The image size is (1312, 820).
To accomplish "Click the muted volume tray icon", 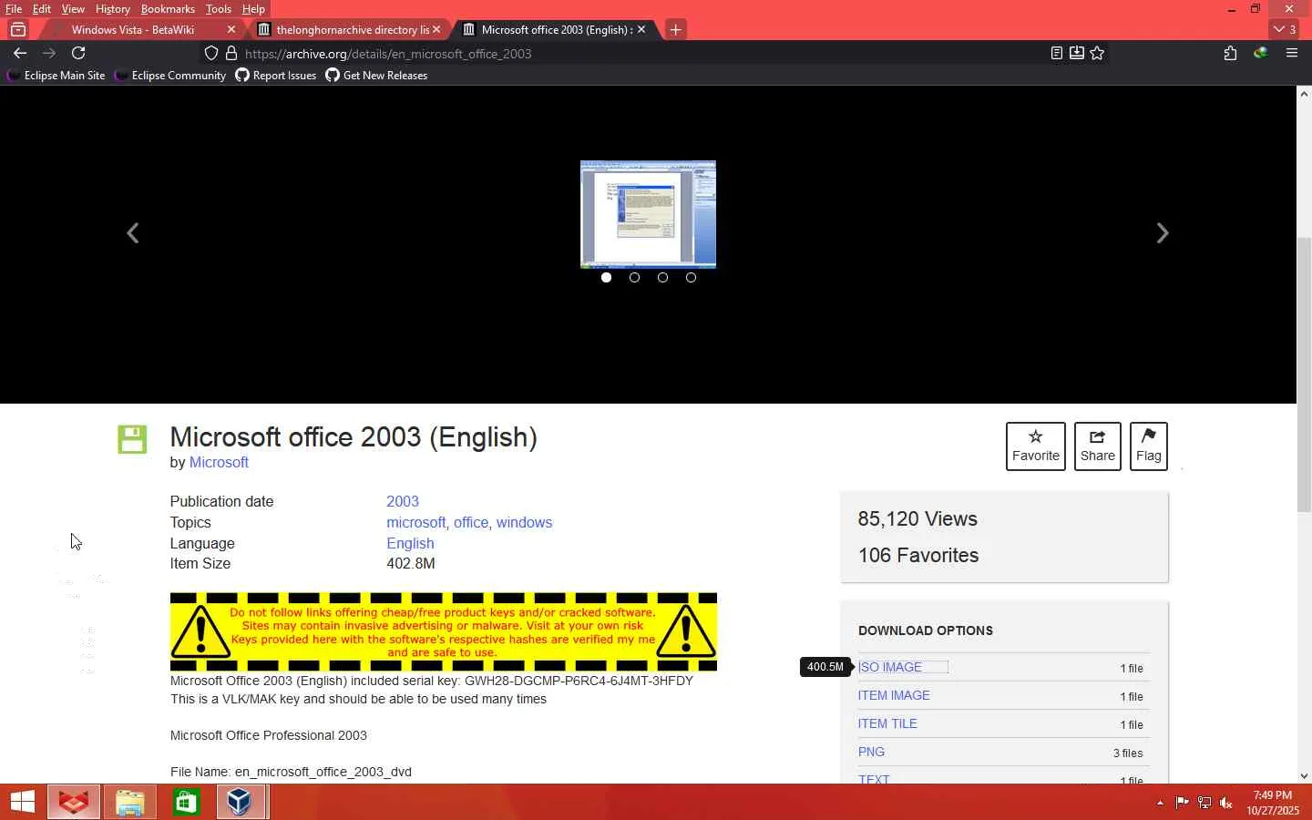I will 1226,803.
